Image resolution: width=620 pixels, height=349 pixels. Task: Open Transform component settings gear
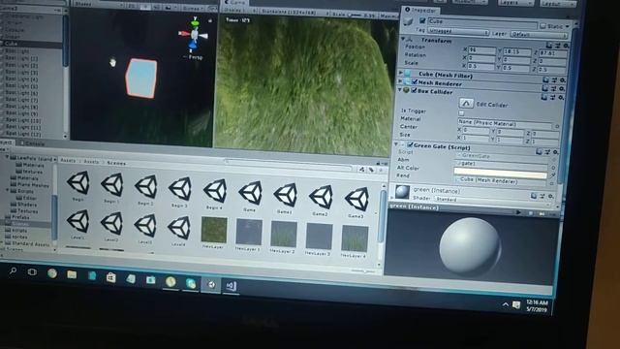tap(566, 46)
